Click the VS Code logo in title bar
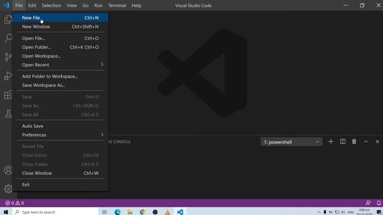Viewport: 383px width, 215px height. tap(6, 5)
